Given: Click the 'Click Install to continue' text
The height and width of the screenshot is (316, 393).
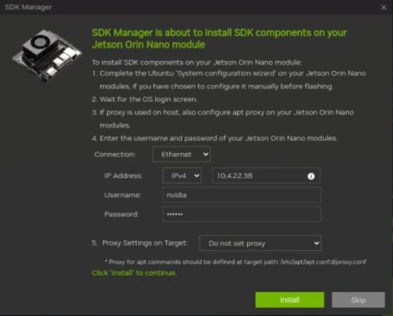Looking at the screenshot, I should [x=134, y=272].
